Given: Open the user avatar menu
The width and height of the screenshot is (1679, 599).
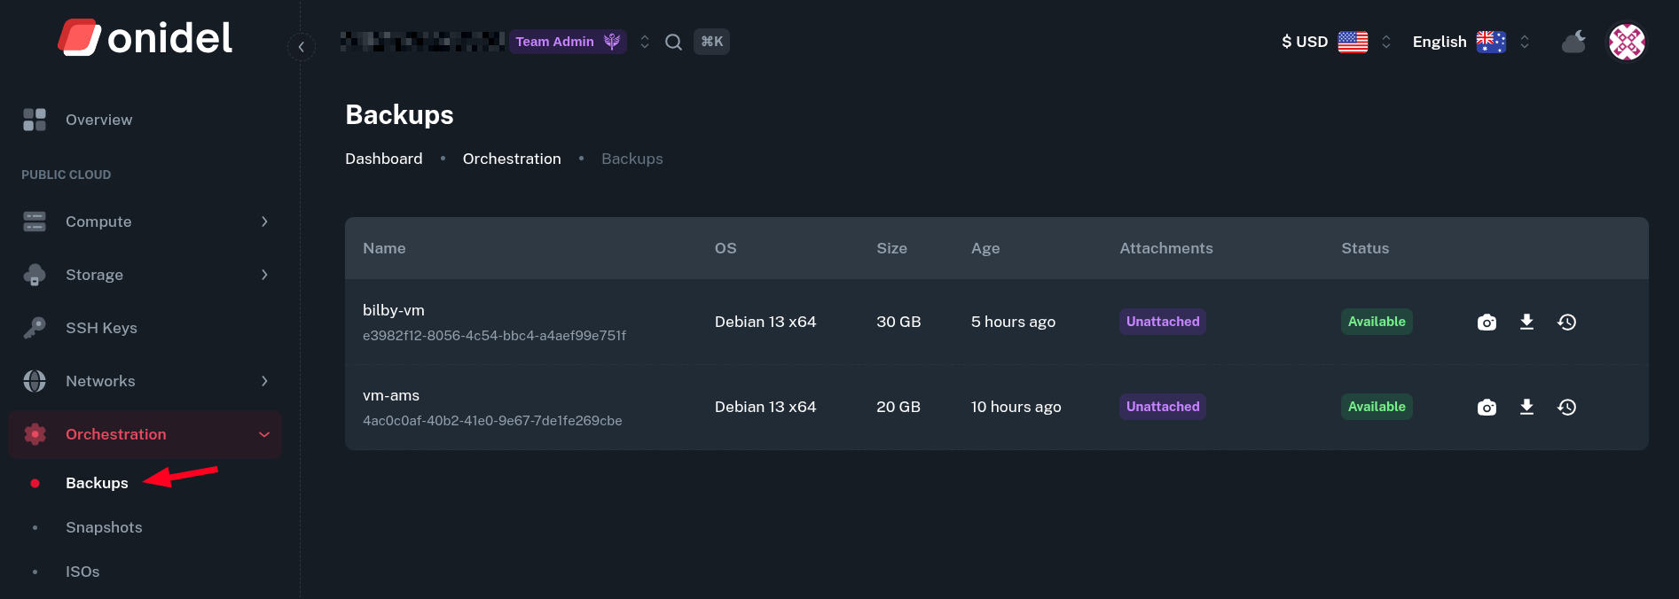Looking at the screenshot, I should point(1627,42).
